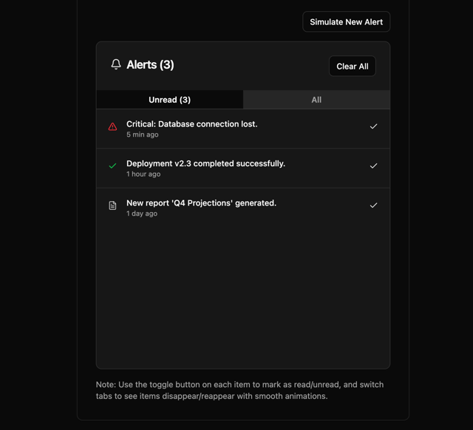
Task: Mark Deployment v2.3 alert as read
Action: click(x=373, y=165)
